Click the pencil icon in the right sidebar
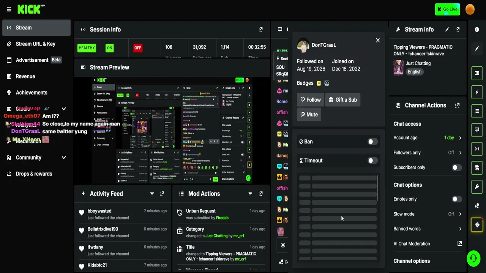486x273 pixels. pyautogui.click(x=477, y=49)
